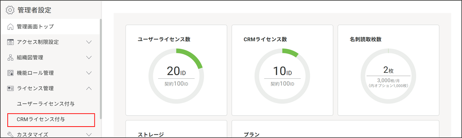Click the ユーザーライセンス数 donut chart
This screenshot has width=462, height=138.
point(176,76)
